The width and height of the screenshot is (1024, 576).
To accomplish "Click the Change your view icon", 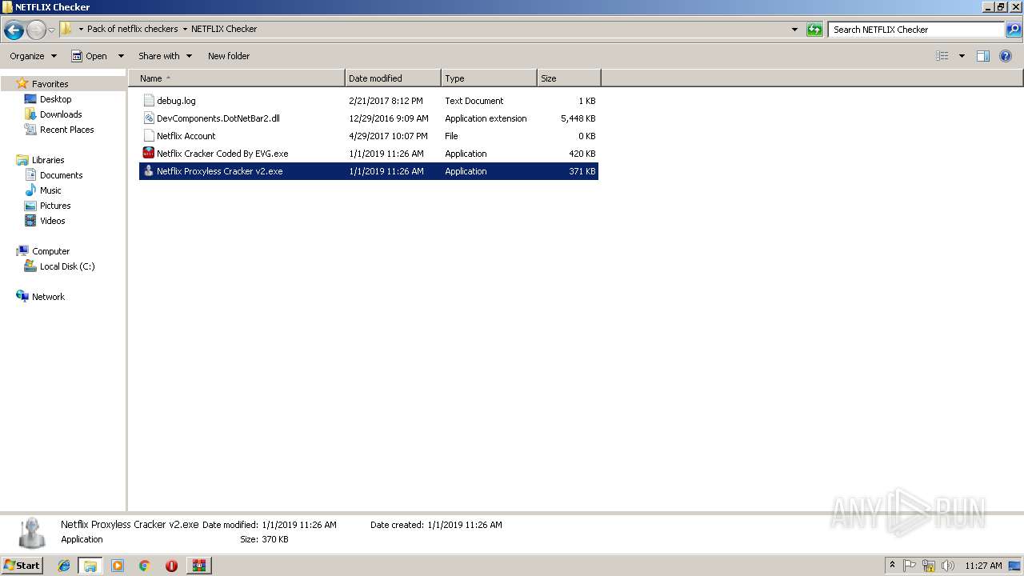I will click(942, 56).
